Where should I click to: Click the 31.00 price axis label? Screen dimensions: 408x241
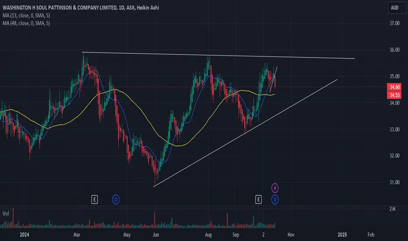point(394,182)
